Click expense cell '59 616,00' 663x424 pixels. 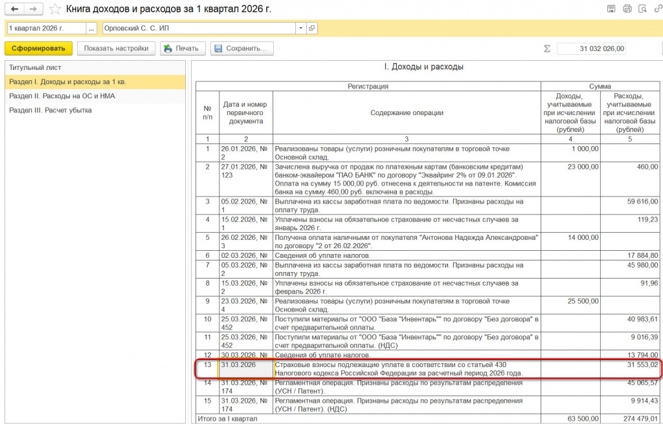(630, 206)
